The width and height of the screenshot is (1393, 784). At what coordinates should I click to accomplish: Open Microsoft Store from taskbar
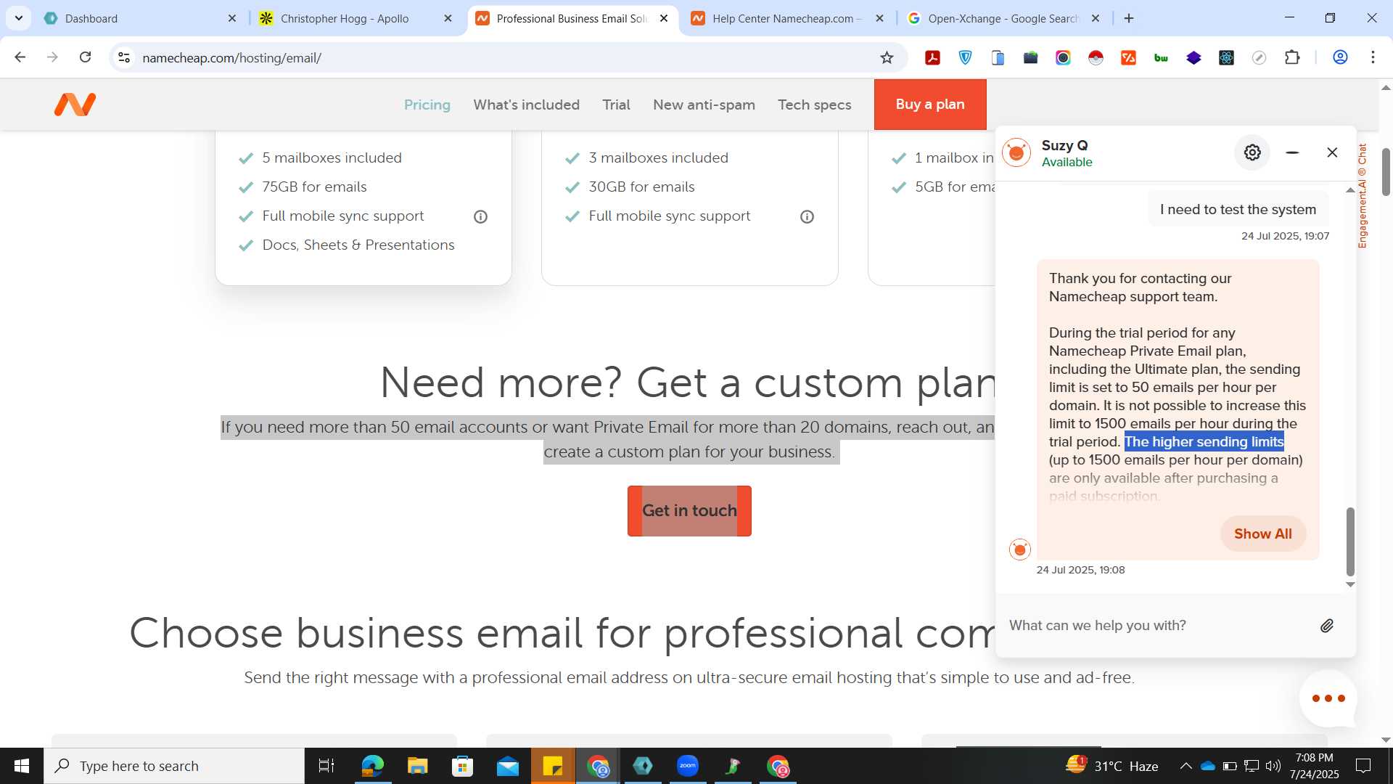pyautogui.click(x=462, y=766)
